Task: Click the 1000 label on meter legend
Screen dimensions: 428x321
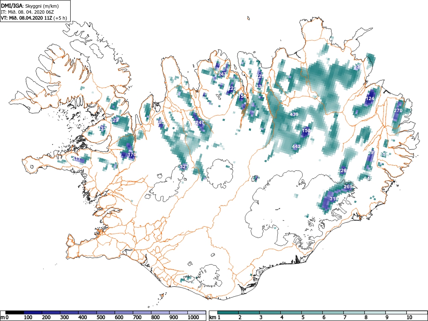Action: [x=193, y=318]
